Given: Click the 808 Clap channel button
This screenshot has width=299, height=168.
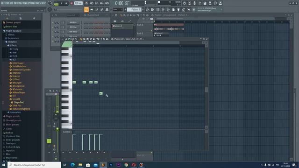Looking at the screenshot, I should (73, 27).
